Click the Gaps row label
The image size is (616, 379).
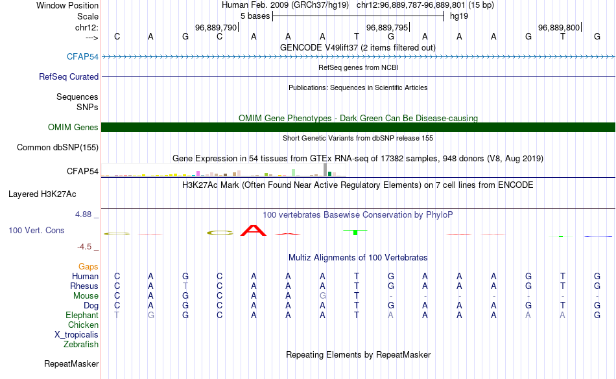coord(88,266)
